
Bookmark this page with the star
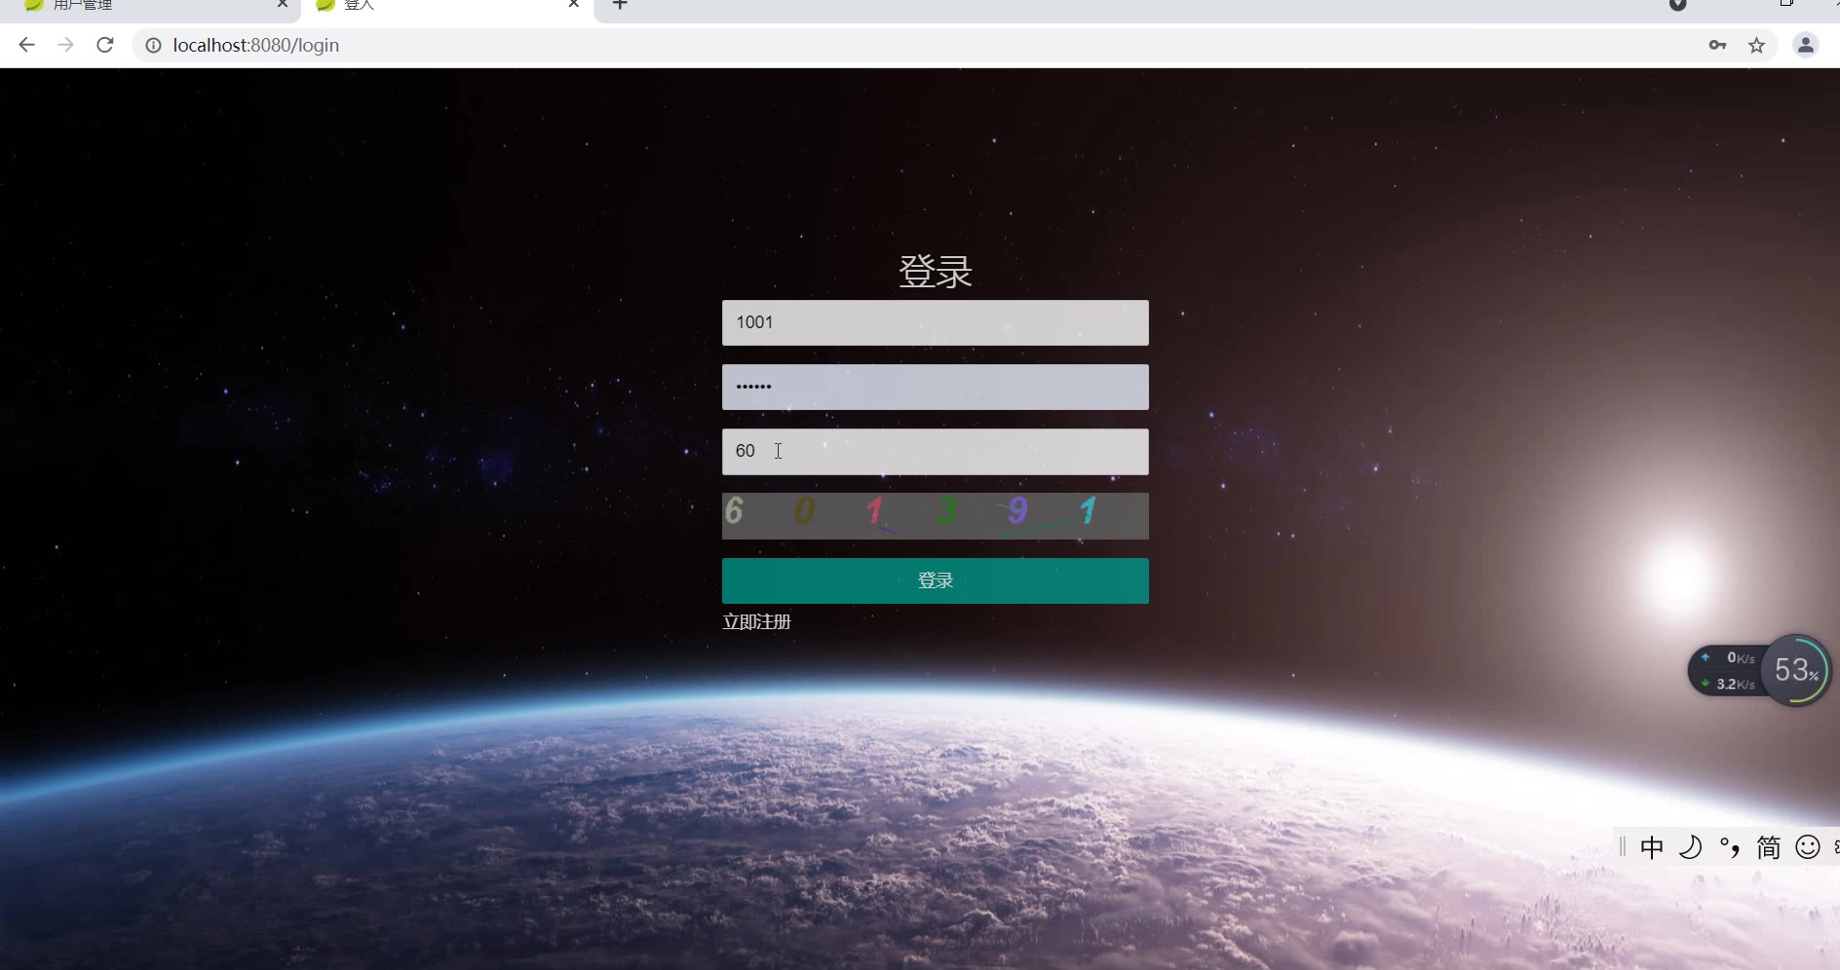click(x=1756, y=45)
